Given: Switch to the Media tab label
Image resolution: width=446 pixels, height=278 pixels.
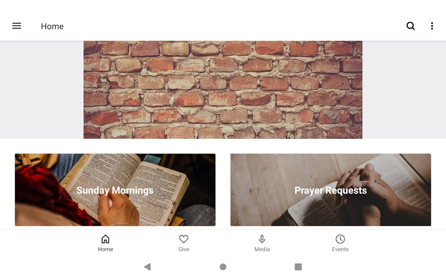Looking at the screenshot, I should tap(262, 249).
